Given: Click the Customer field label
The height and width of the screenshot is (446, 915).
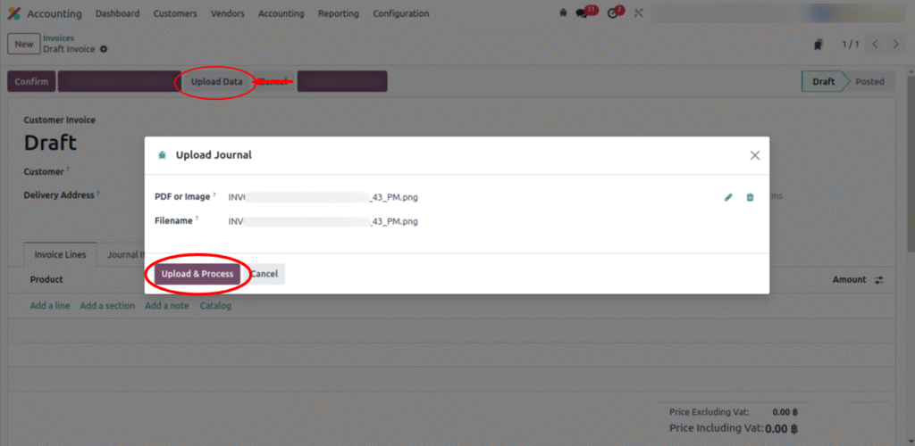Looking at the screenshot, I should [43, 172].
